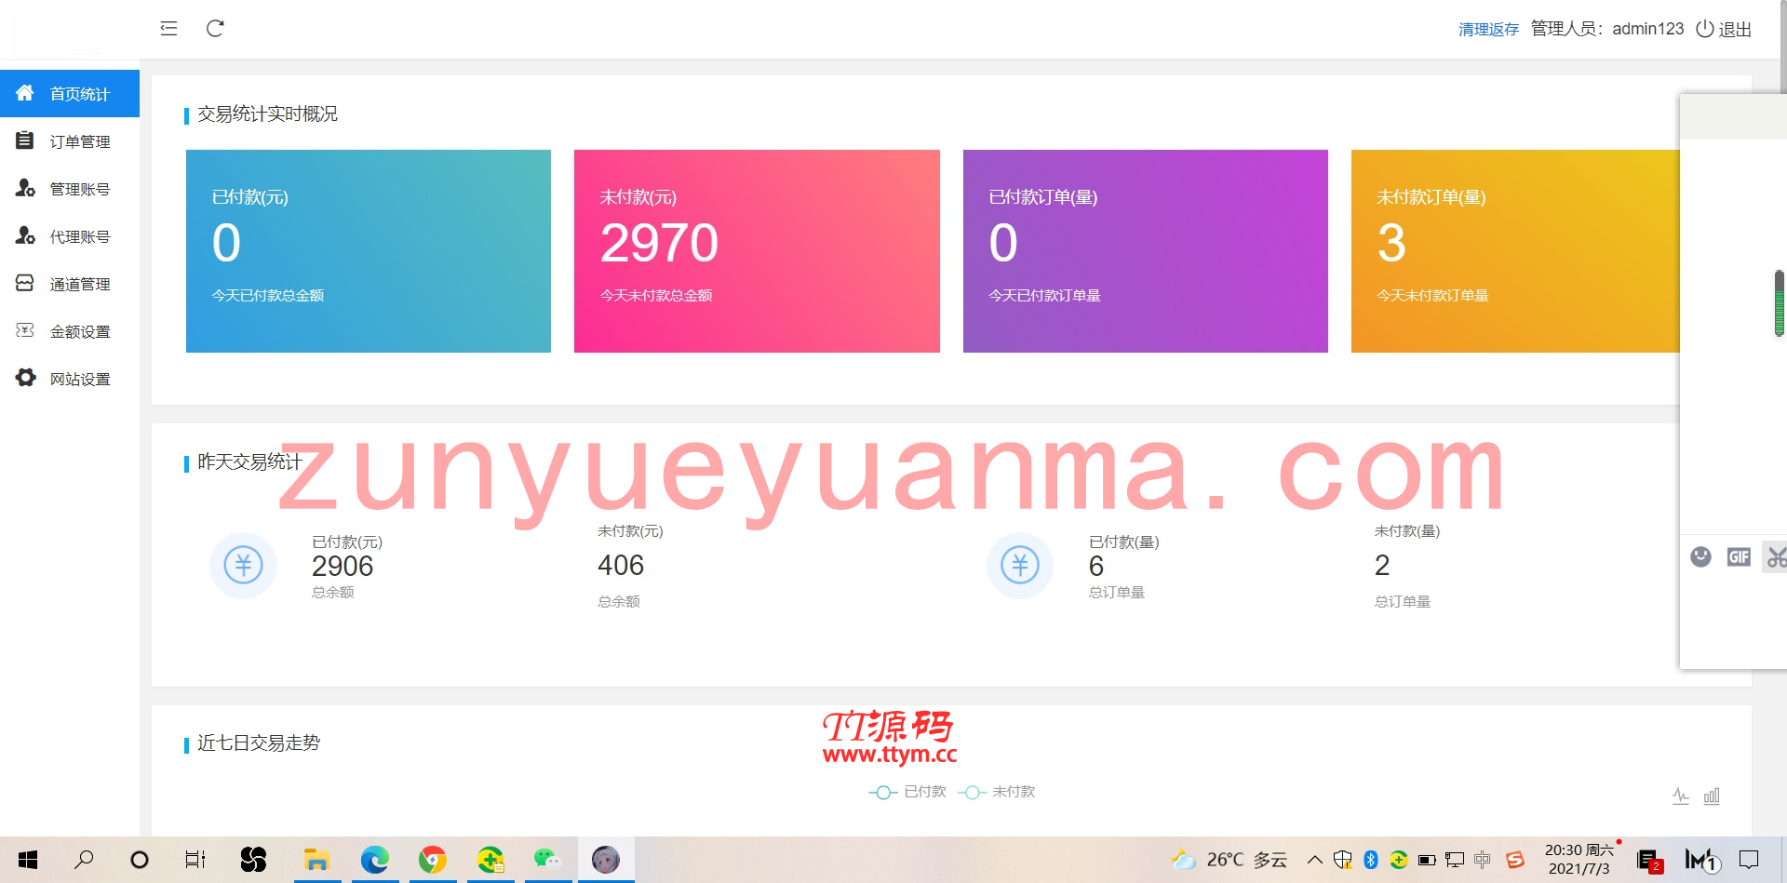Open the network status tray icon
Image resolution: width=1787 pixels, height=883 pixels.
(x=1455, y=860)
